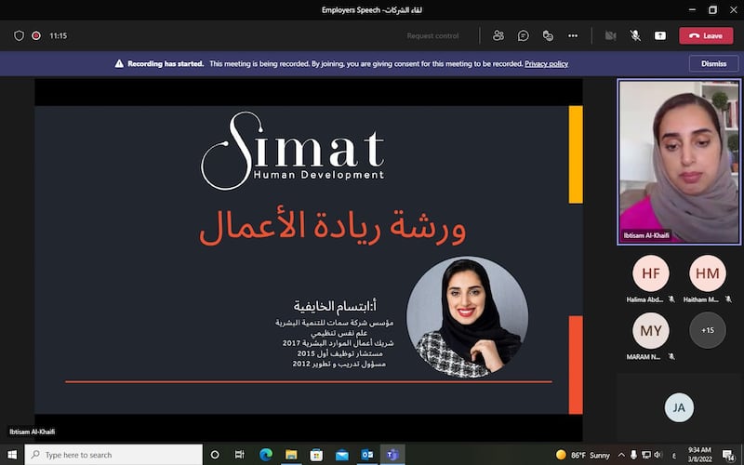This screenshot has height=465, width=744.
Task: Open Outlook from the taskbar
Action: point(367,455)
